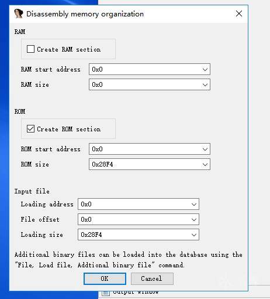
Task: Click inside the Loading address field
Action: [139, 204]
